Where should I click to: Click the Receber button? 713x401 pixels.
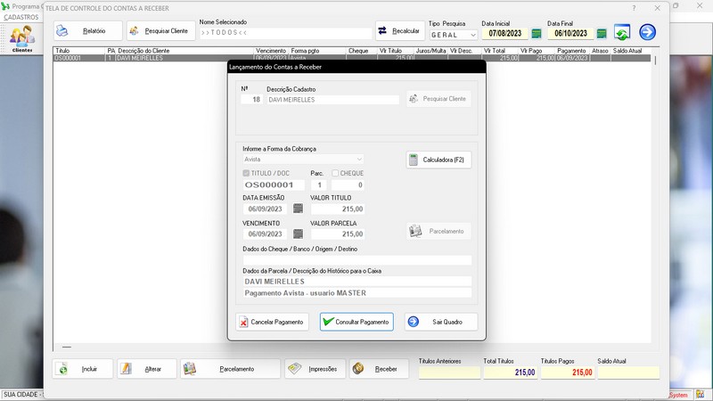coord(379,369)
